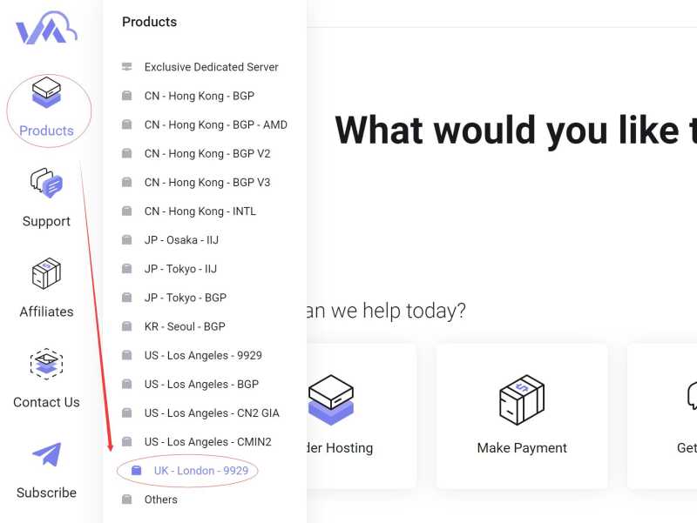This screenshot has width=697, height=523.
Task: Select Exclusive Dedicated Server menu entry
Action: pos(211,67)
